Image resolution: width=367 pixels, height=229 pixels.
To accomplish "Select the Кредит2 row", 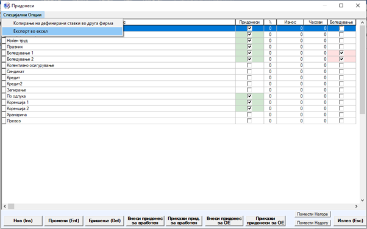I will pos(179,83).
